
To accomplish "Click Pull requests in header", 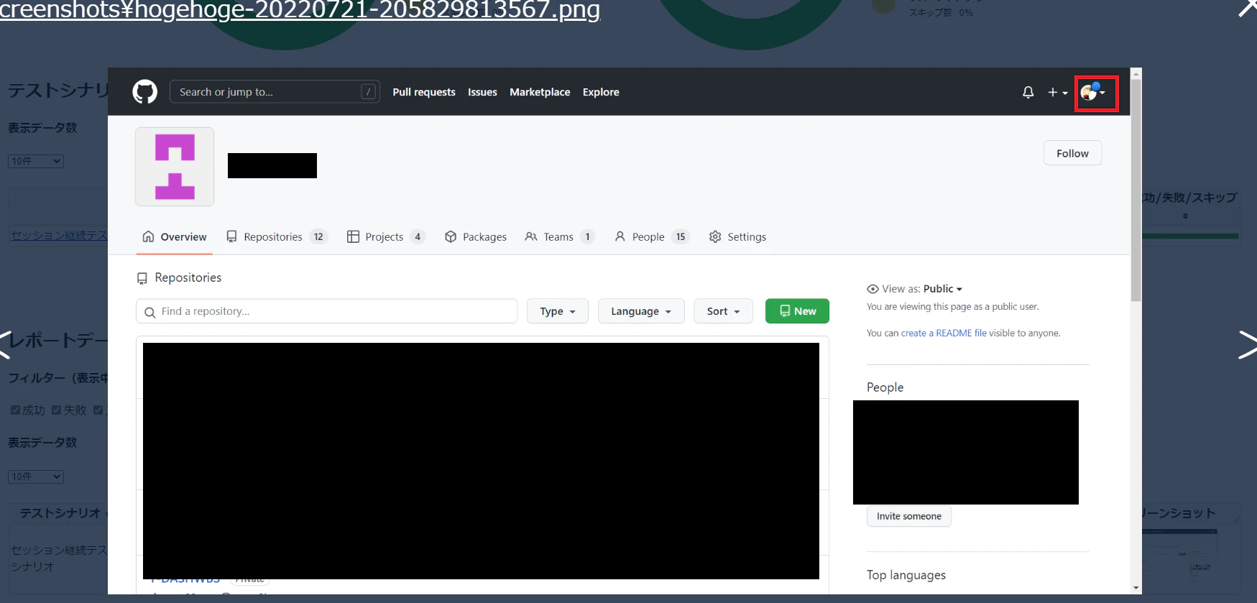I will tap(424, 92).
